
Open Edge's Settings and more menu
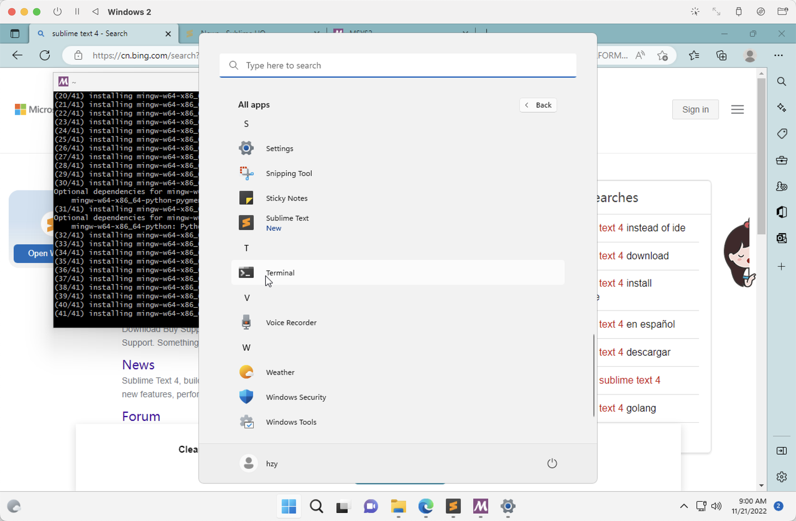(x=779, y=55)
